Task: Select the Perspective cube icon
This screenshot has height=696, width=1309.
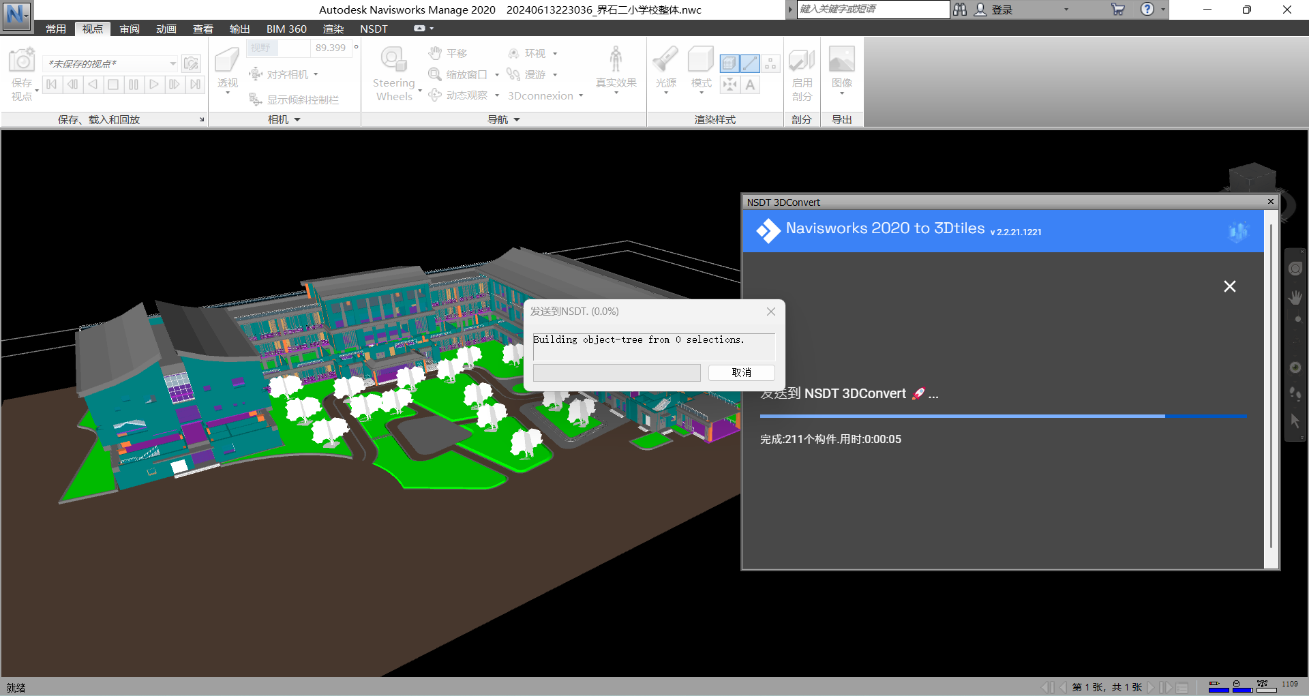Action: [227, 60]
